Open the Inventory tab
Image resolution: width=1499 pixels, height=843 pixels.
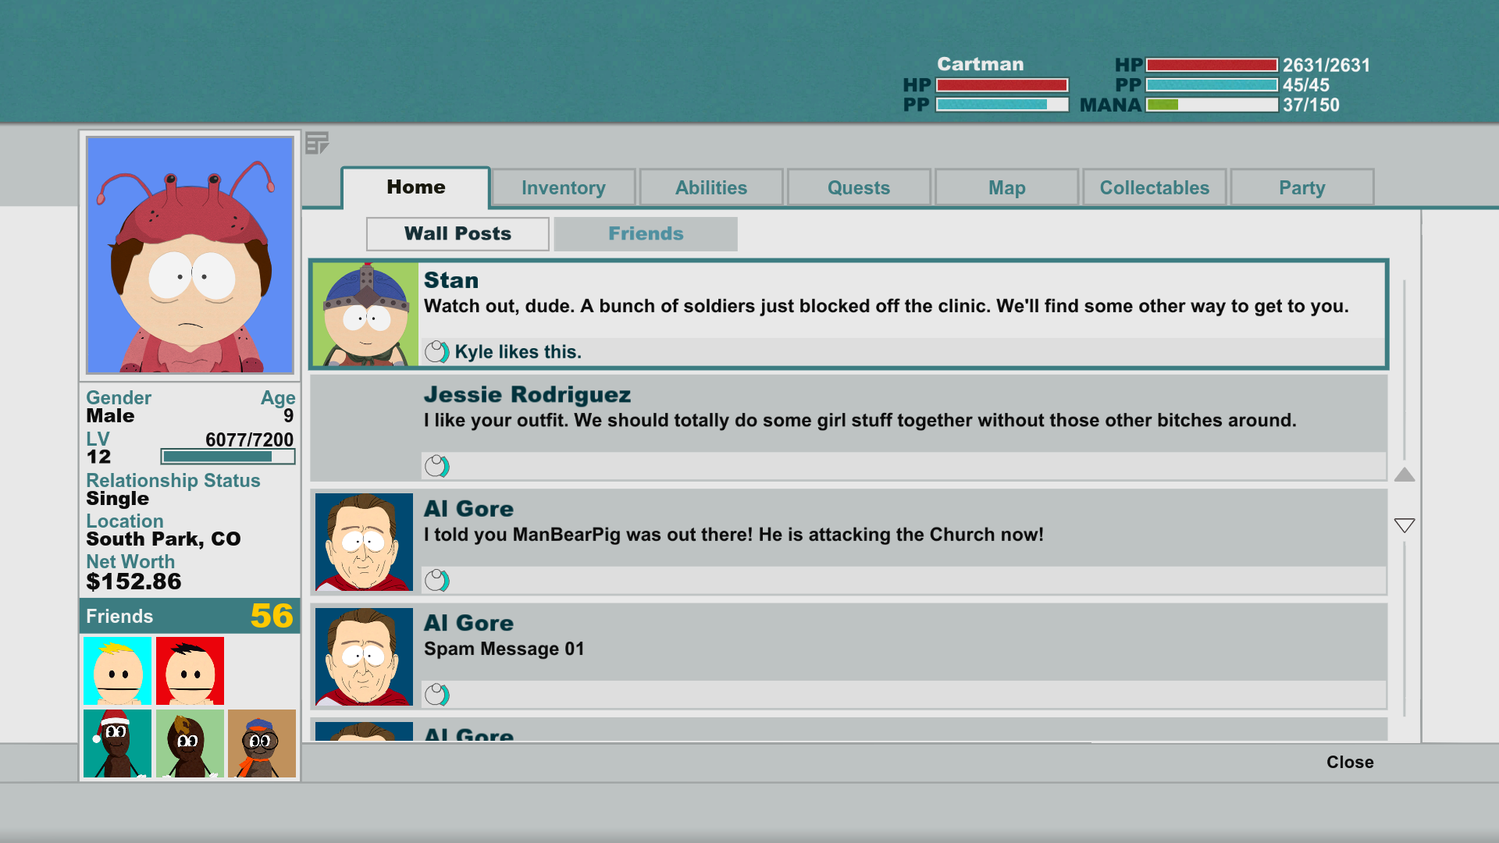click(563, 188)
